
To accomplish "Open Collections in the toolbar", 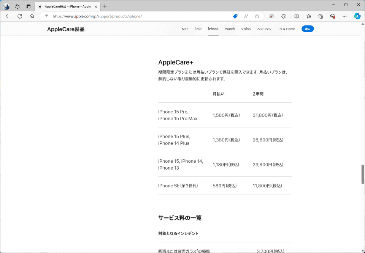I will pos(321,16).
